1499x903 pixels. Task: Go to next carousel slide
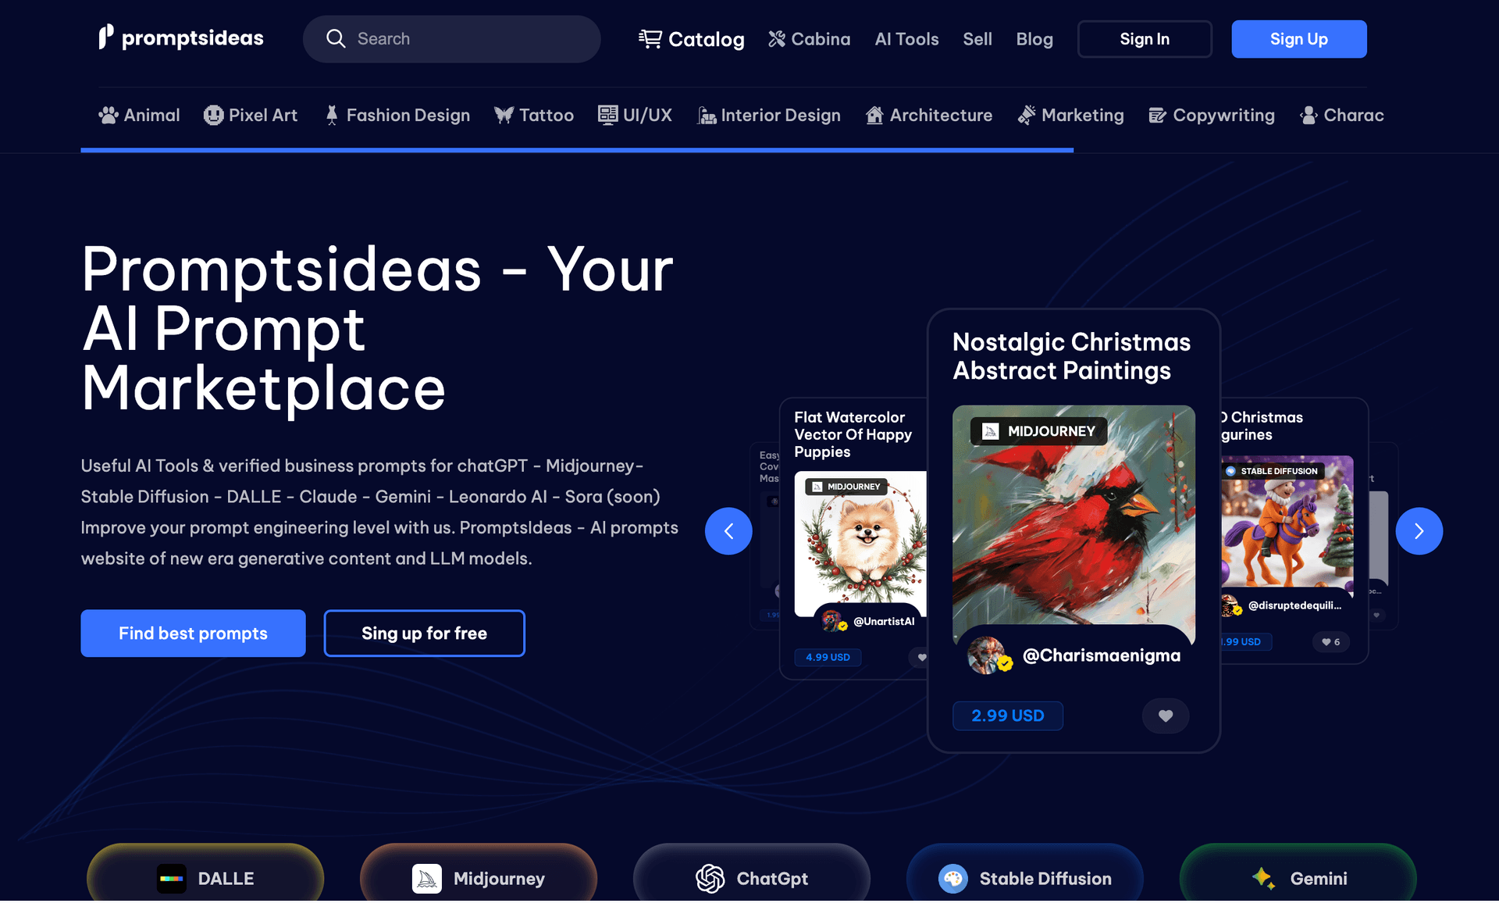1419,531
